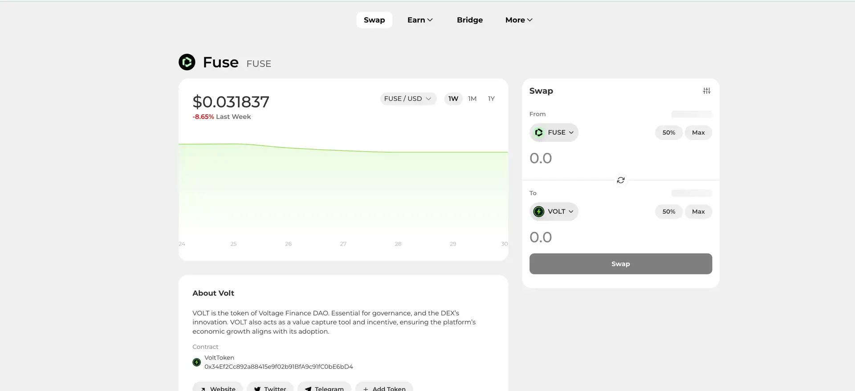The image size is (855, 391).
Task: Switch chart to 1W range
Action: tap(453, 99)
